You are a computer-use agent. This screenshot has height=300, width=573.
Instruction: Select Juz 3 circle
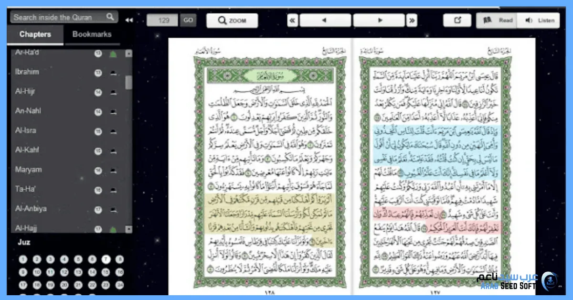51,259
